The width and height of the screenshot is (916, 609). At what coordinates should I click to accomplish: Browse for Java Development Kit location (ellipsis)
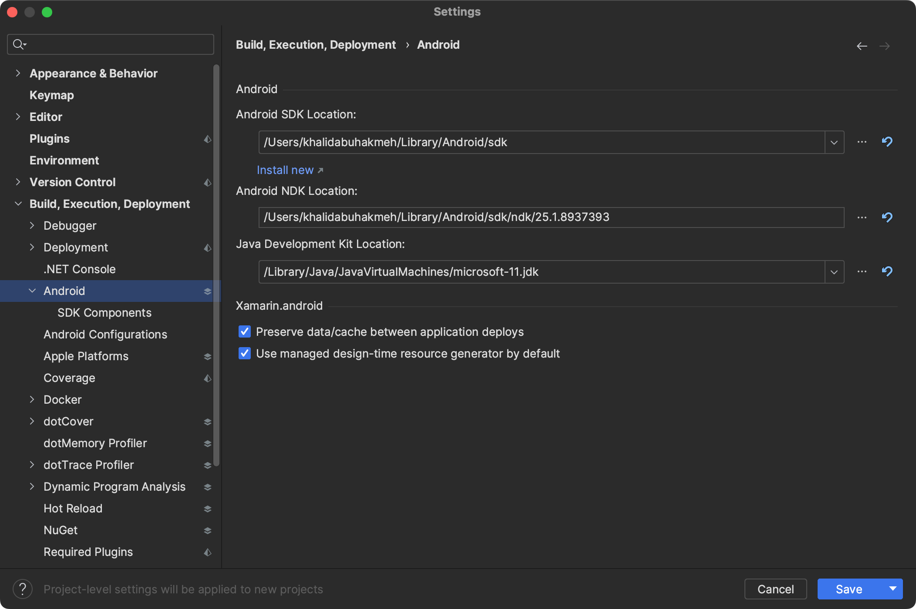(x=862, y=271)
